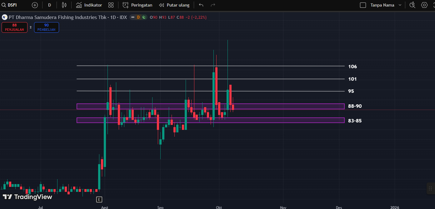Open the Indikator panel
Image resolution: width=435 pixels, height=209 pixels.
click(x=89, y=5)
